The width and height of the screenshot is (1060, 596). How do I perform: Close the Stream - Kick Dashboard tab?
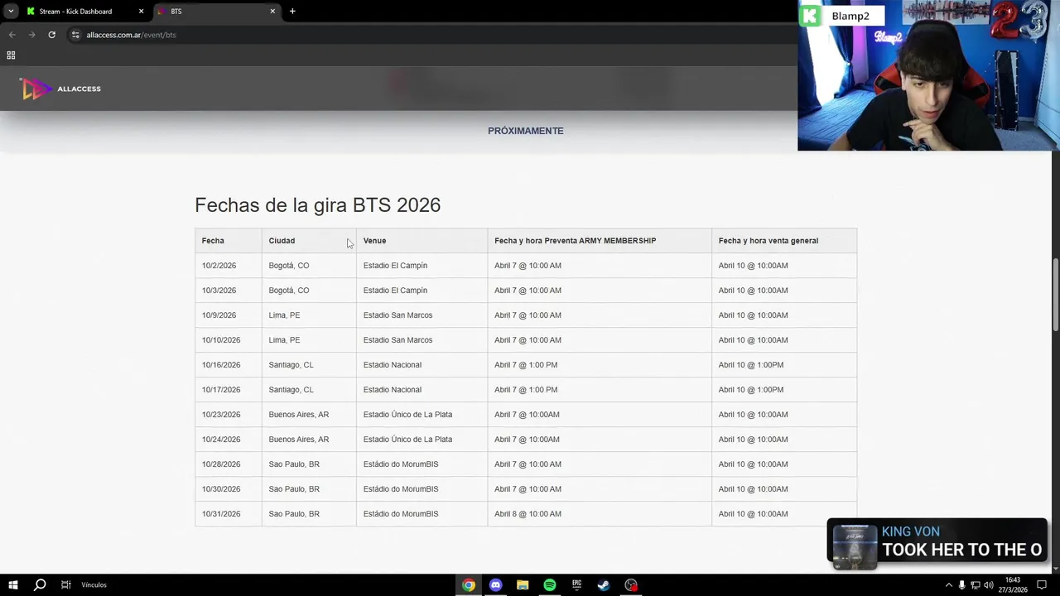(x=141, y=12)
